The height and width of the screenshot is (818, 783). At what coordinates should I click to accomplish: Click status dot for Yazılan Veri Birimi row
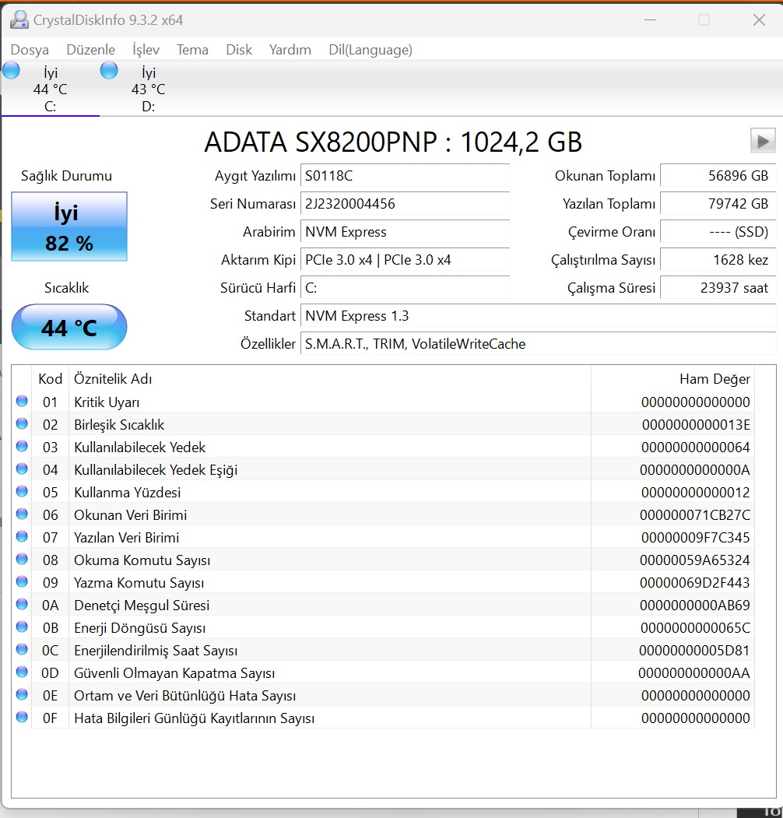point(22,536)
